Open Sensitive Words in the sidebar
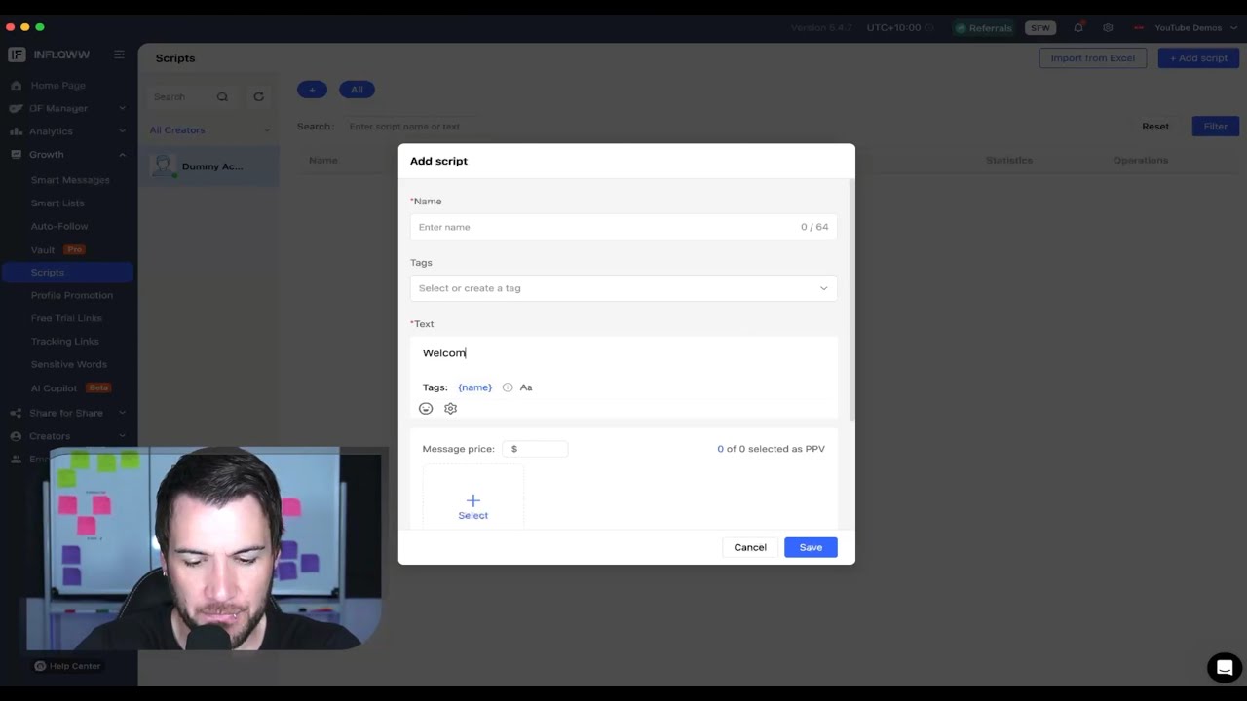This screenshot has height=701, width=1247. click(68, 364)
